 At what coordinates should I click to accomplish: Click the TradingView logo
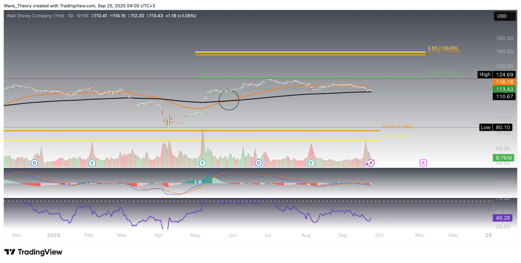(33, 252)
